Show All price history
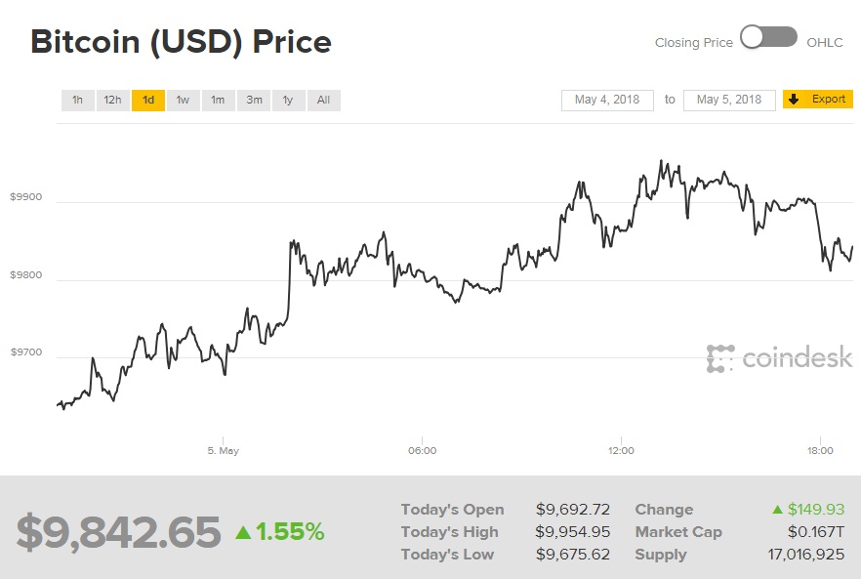Screen dimensions: 861x579 pyautogui.click(x=323, y=100)
